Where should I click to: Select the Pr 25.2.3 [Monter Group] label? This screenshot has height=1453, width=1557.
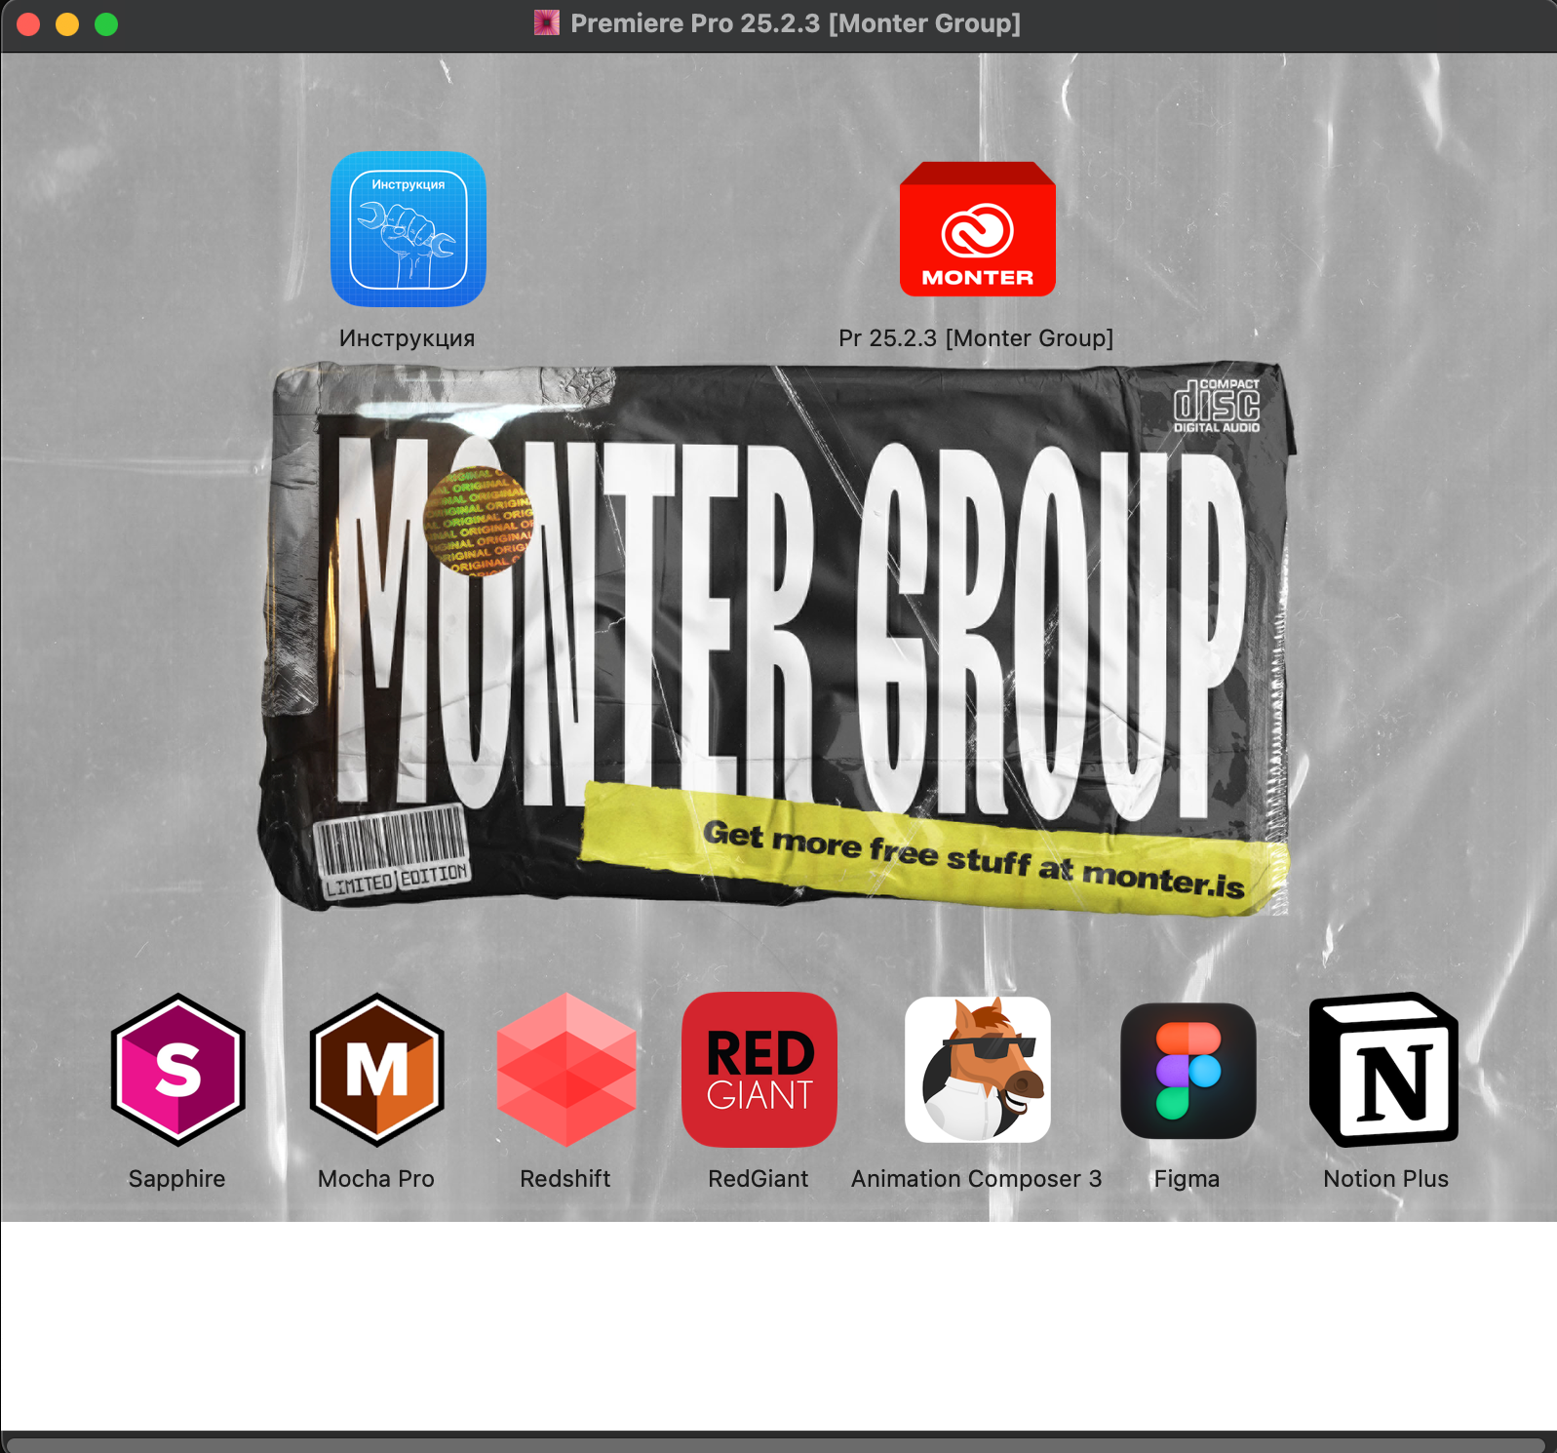click(x=976, y=338)
